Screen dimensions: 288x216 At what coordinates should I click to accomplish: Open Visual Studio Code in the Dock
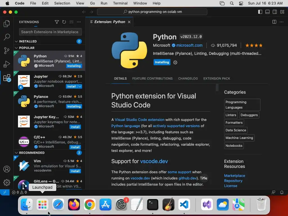tap(184, 204)
